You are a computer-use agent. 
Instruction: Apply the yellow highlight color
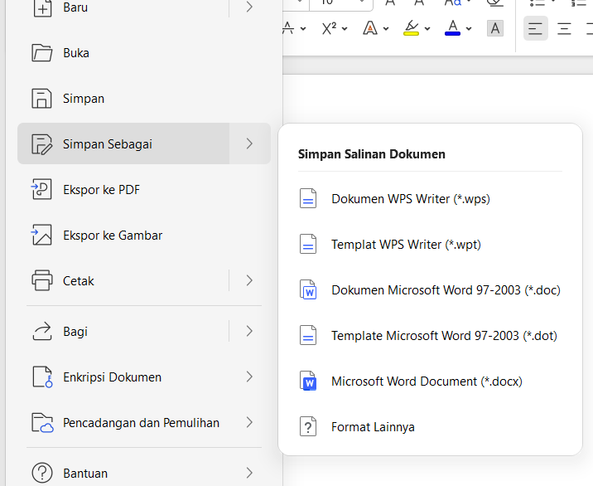point(412,28)
